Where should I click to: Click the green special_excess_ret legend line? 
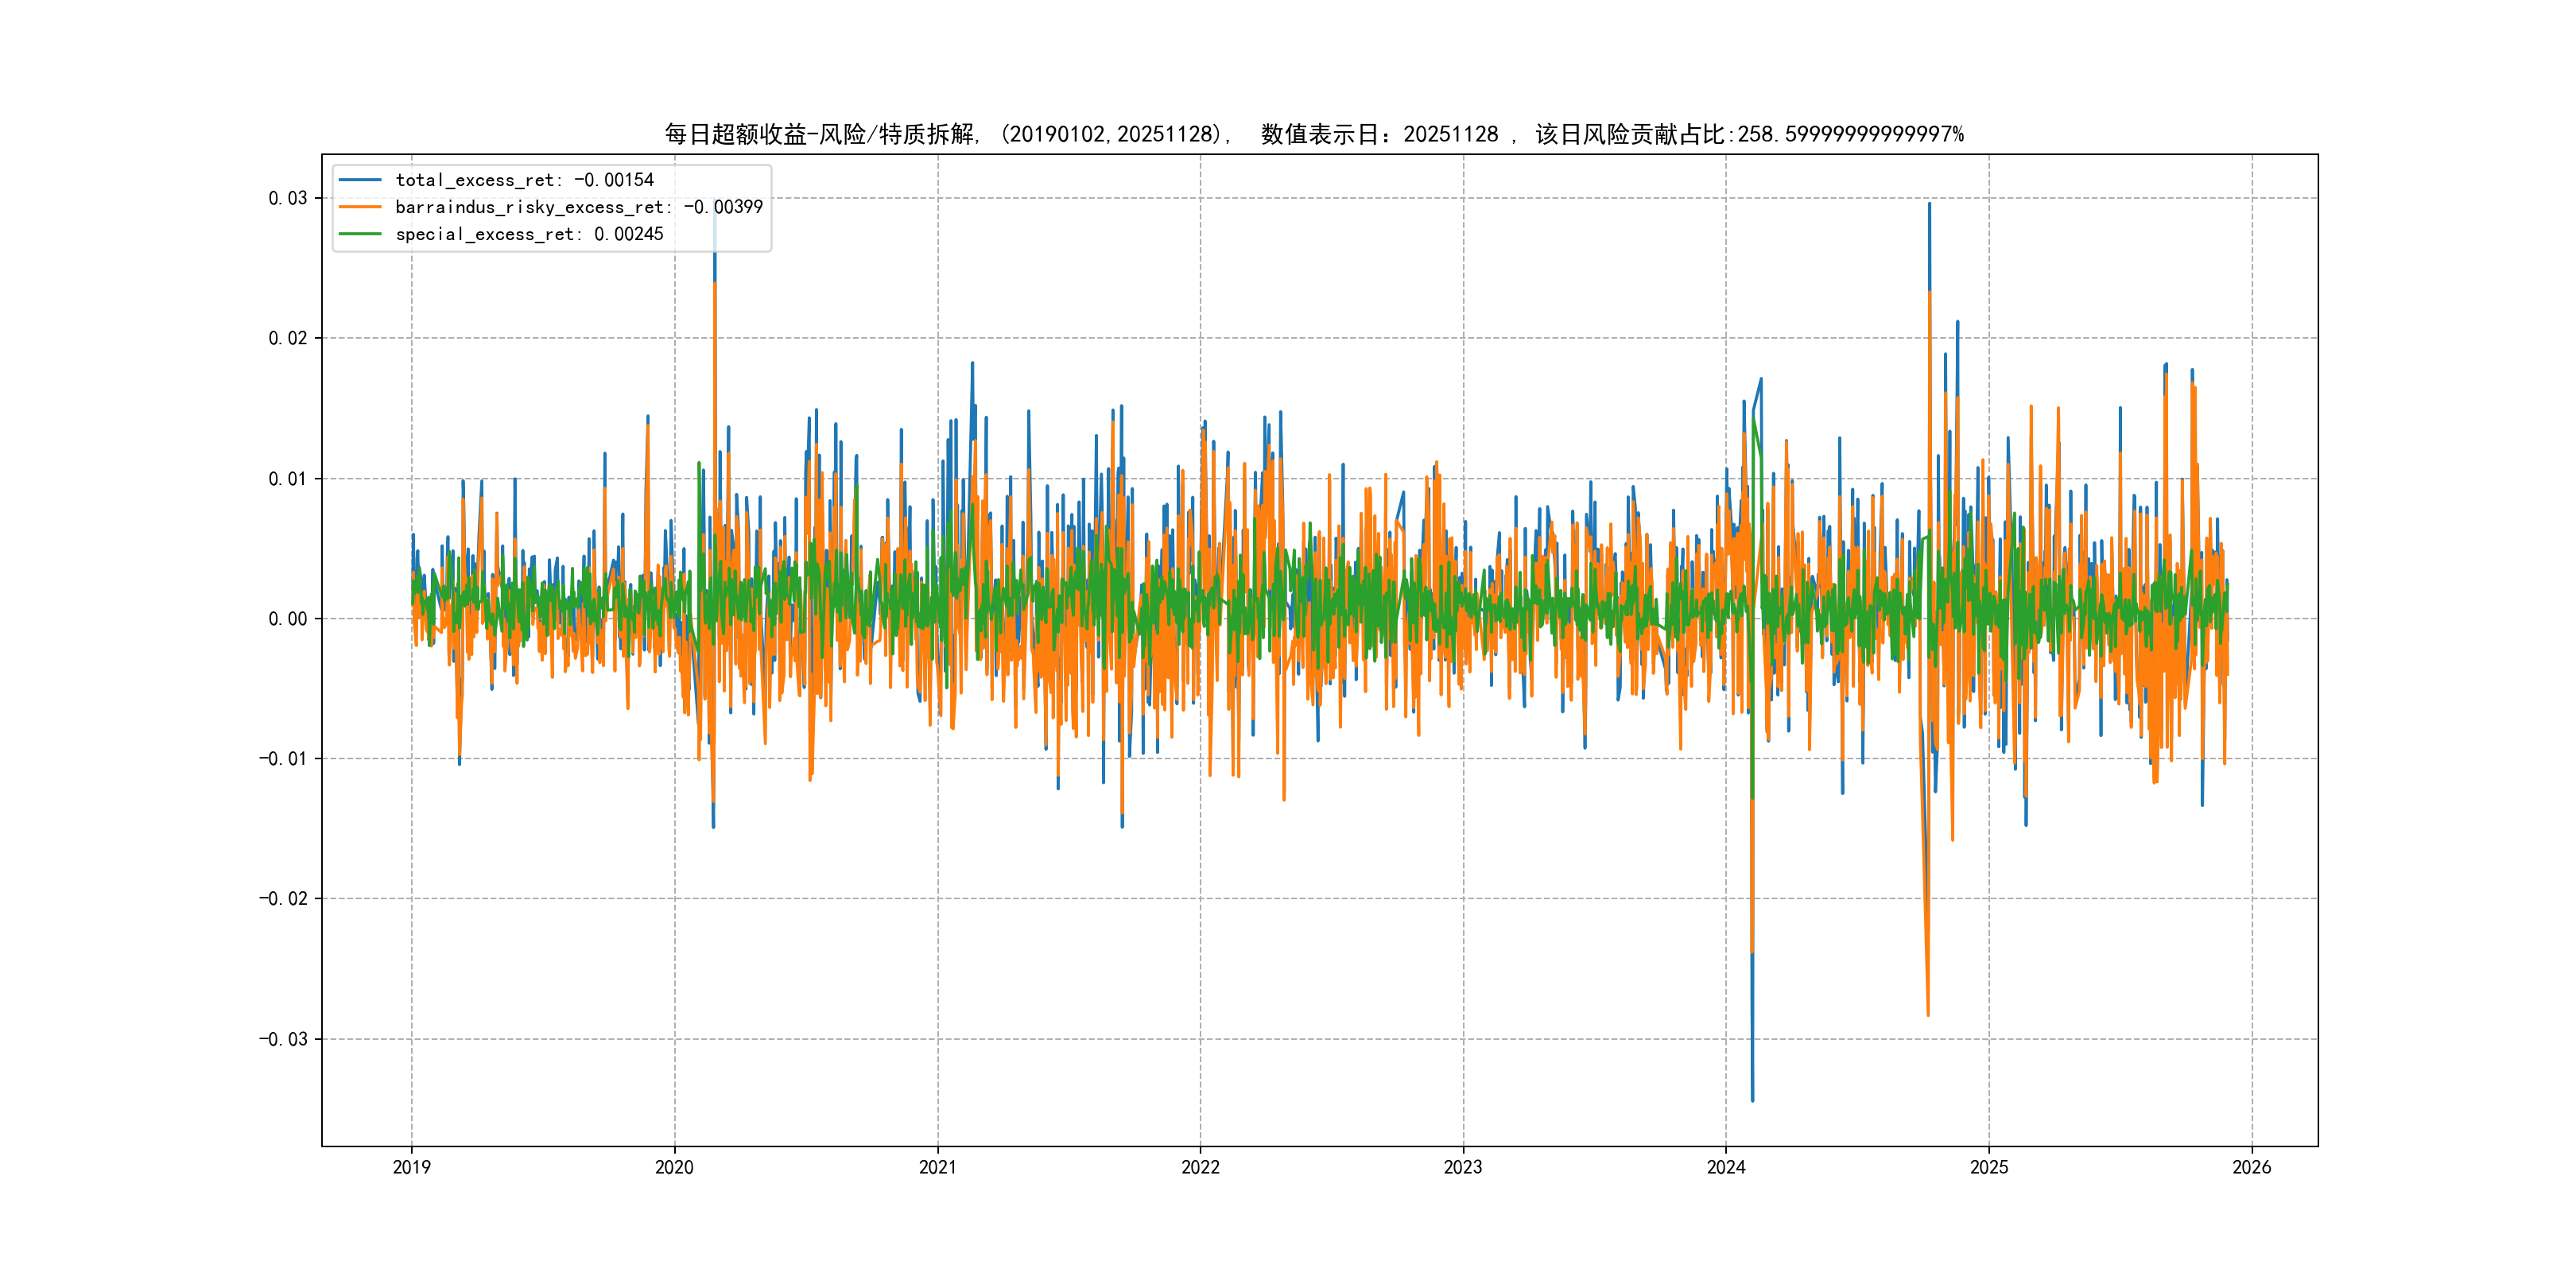360,234
